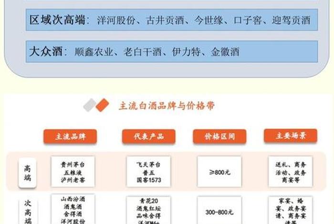Click the 主要场景 orange header
This screenshot has width=334, height=224.
(x=291, y=136)
